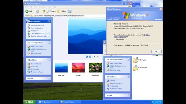The image size is (186, 104).
Task: Close the About Windows dialog
Action: [161, 9]
